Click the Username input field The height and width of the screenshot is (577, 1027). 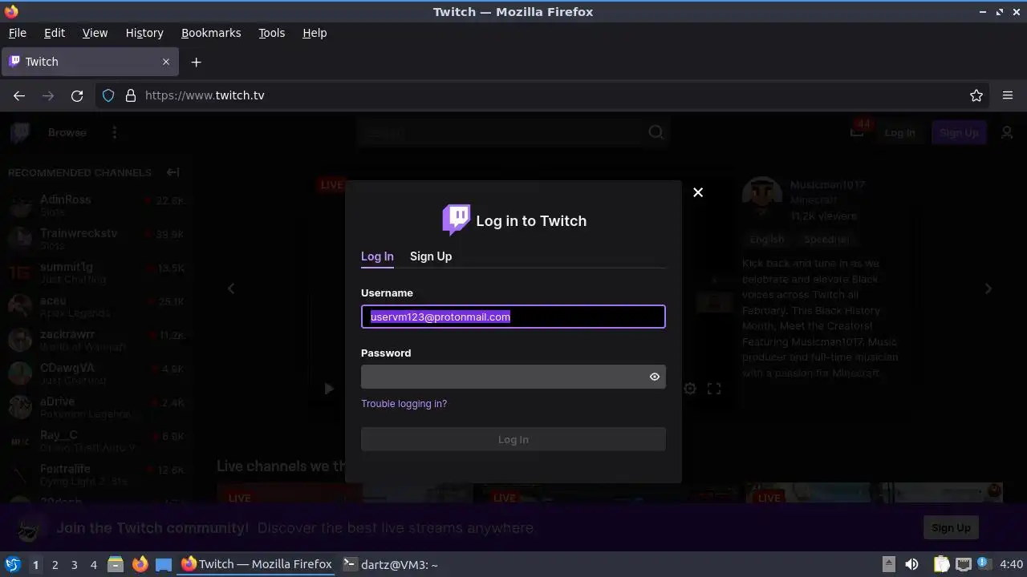(x=513, y=317)
